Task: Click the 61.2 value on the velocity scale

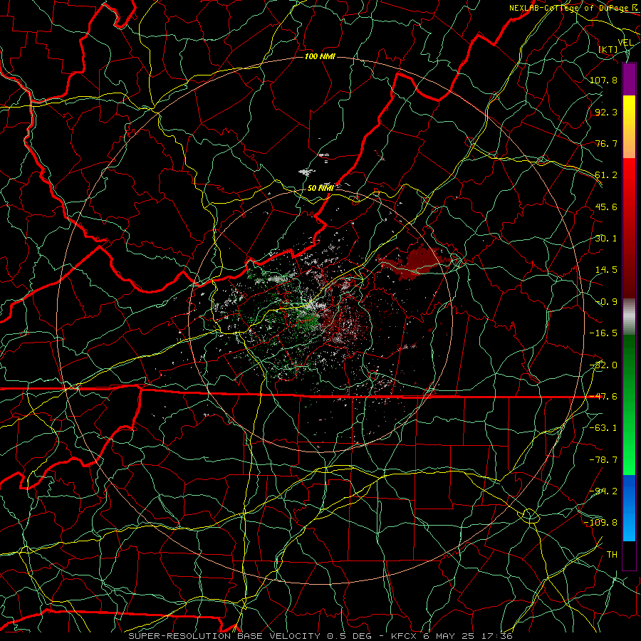Action: point(606,175)
